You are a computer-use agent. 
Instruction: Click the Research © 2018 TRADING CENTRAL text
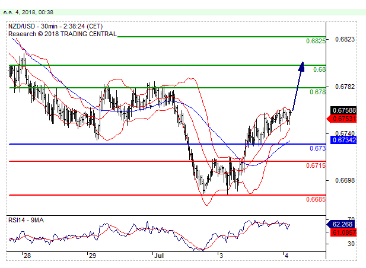pos(62,34)
